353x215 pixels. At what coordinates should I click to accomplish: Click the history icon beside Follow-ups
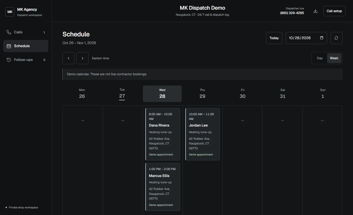coord(9,60)
